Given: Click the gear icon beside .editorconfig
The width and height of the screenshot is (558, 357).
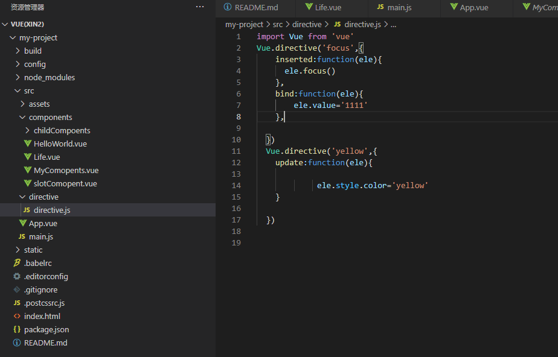Looking at the screenshot, I should pos(17,276).
